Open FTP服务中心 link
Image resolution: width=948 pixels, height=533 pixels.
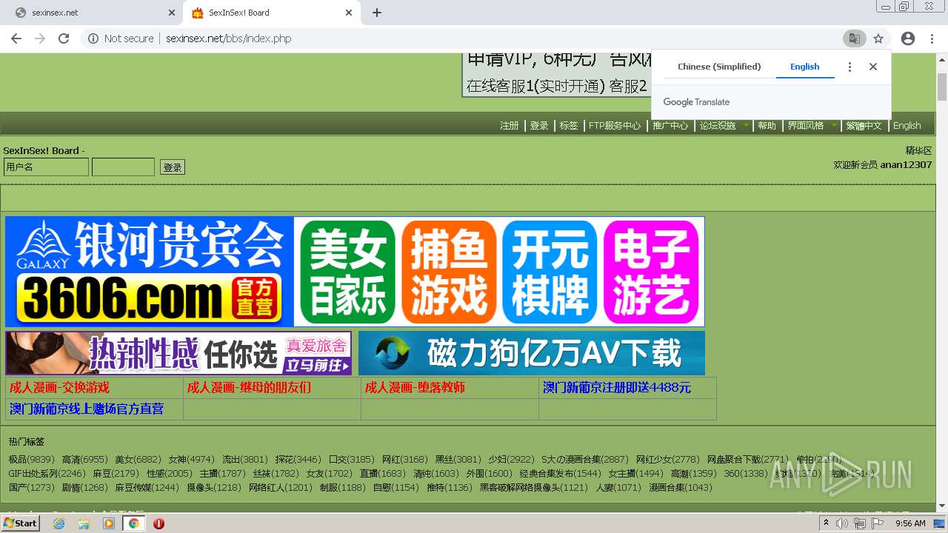[615, 126]
